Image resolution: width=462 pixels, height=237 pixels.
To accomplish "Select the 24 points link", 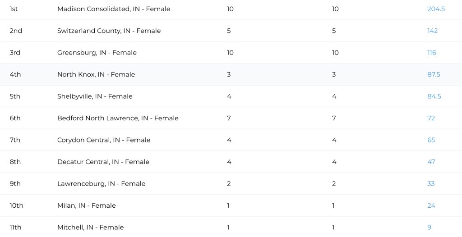I will [431, 205].
